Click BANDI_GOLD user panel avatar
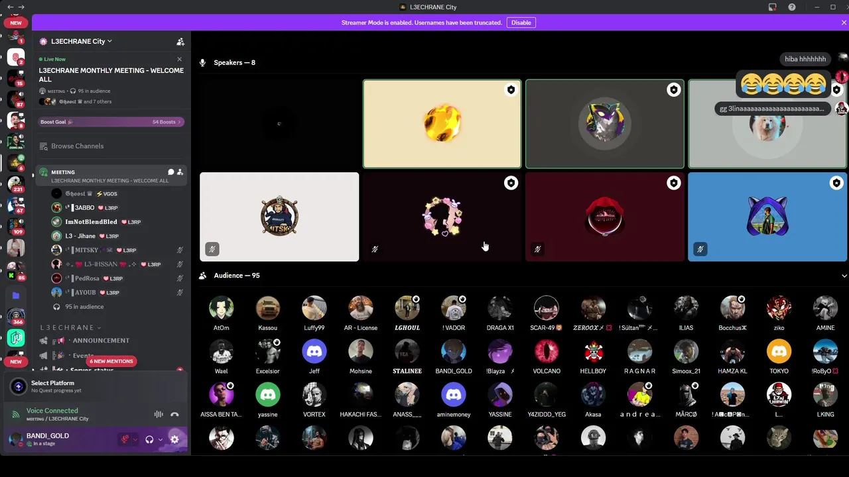The image size is (849, 477). 15,439
